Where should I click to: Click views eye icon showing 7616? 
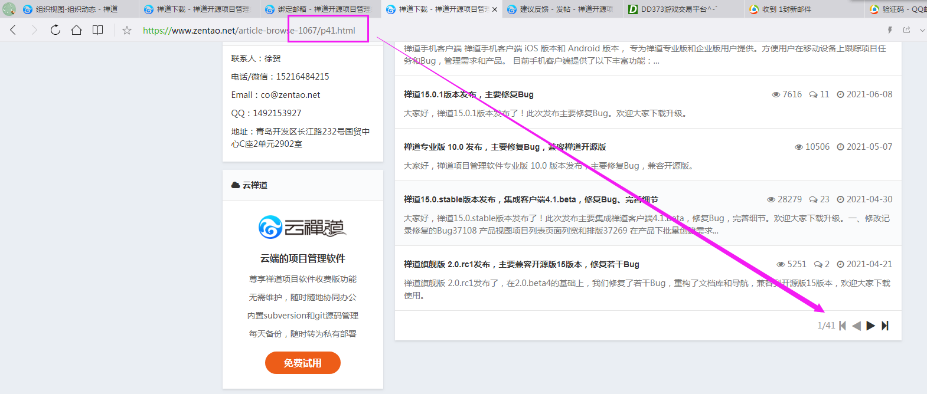[x=776, y=94]
